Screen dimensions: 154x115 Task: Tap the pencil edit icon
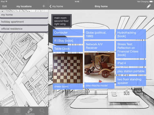click(x=149, y=6)
